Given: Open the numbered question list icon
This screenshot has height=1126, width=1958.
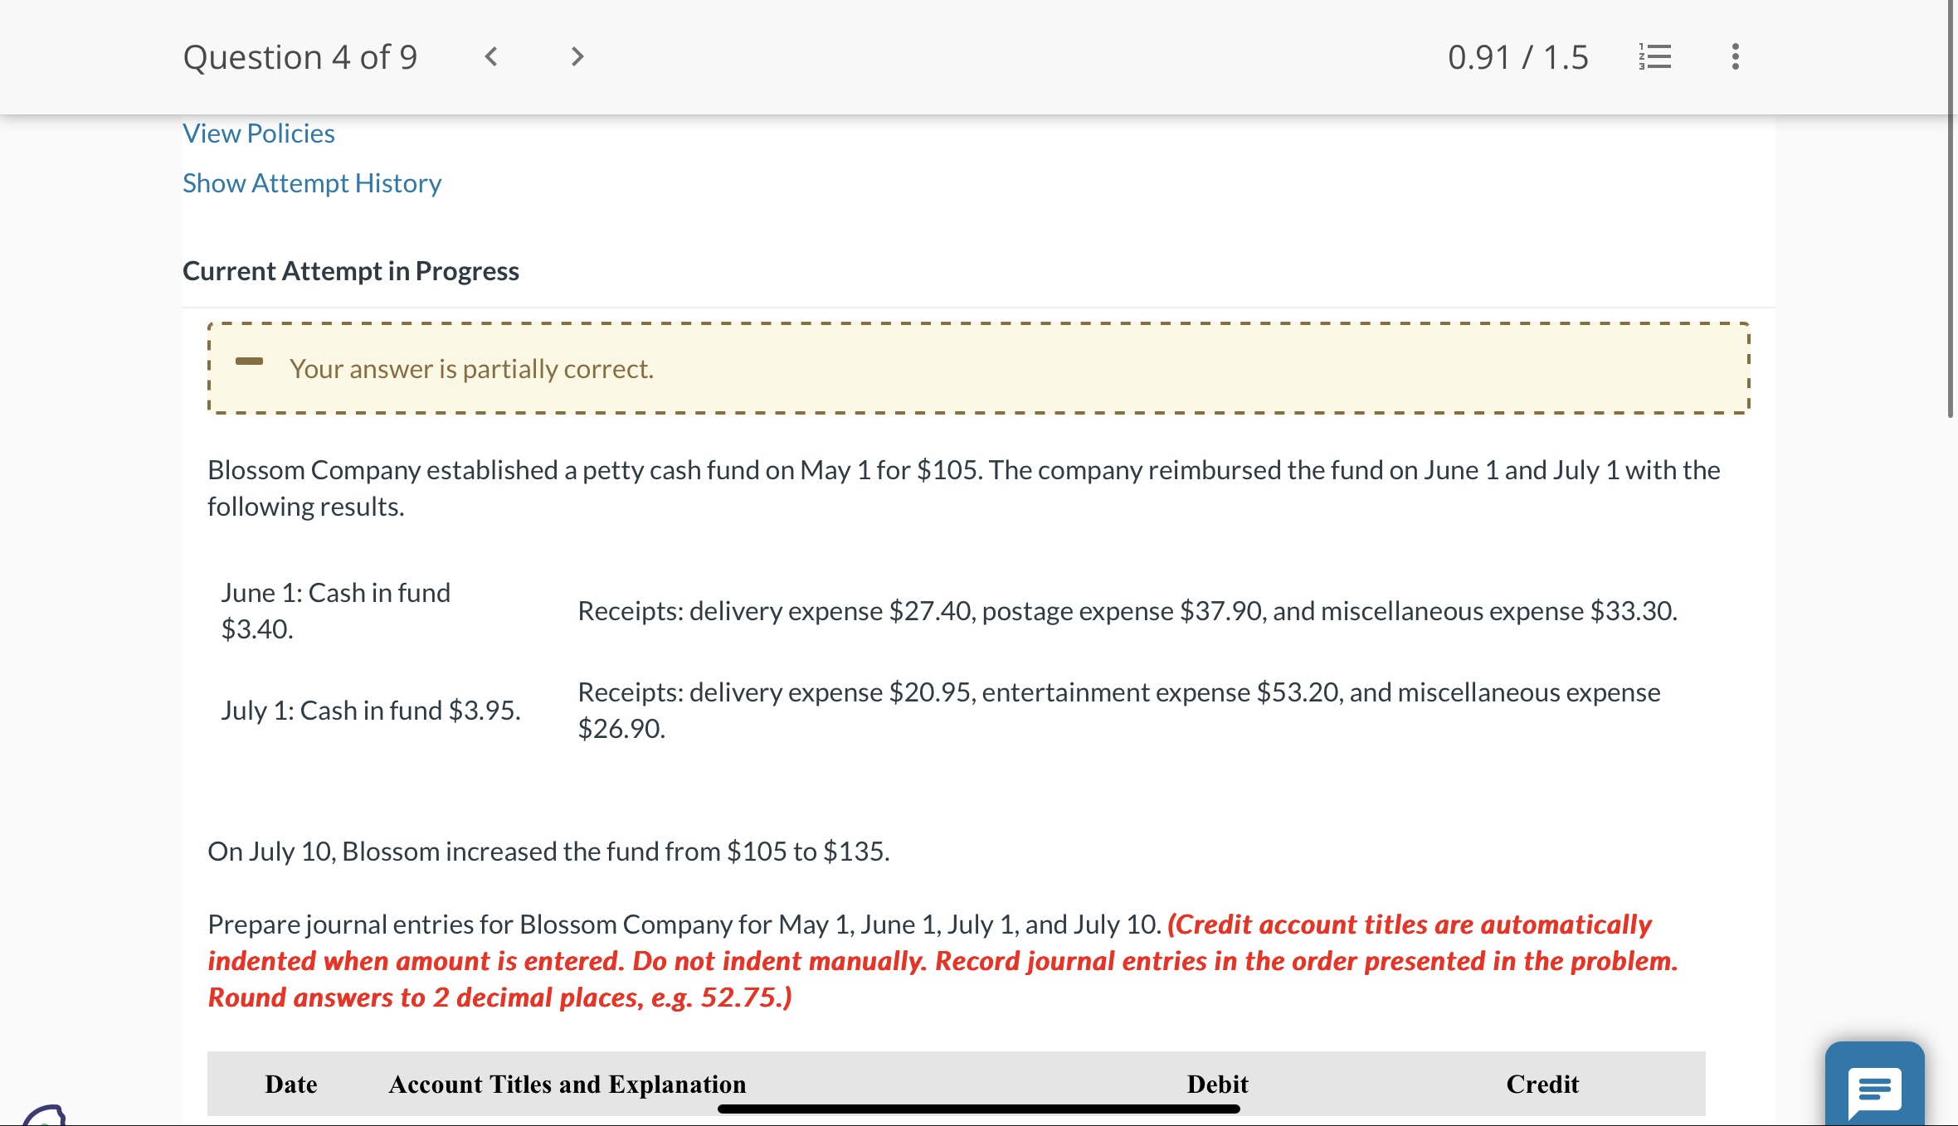Looking at the screenshot, I should [1655, 57].
